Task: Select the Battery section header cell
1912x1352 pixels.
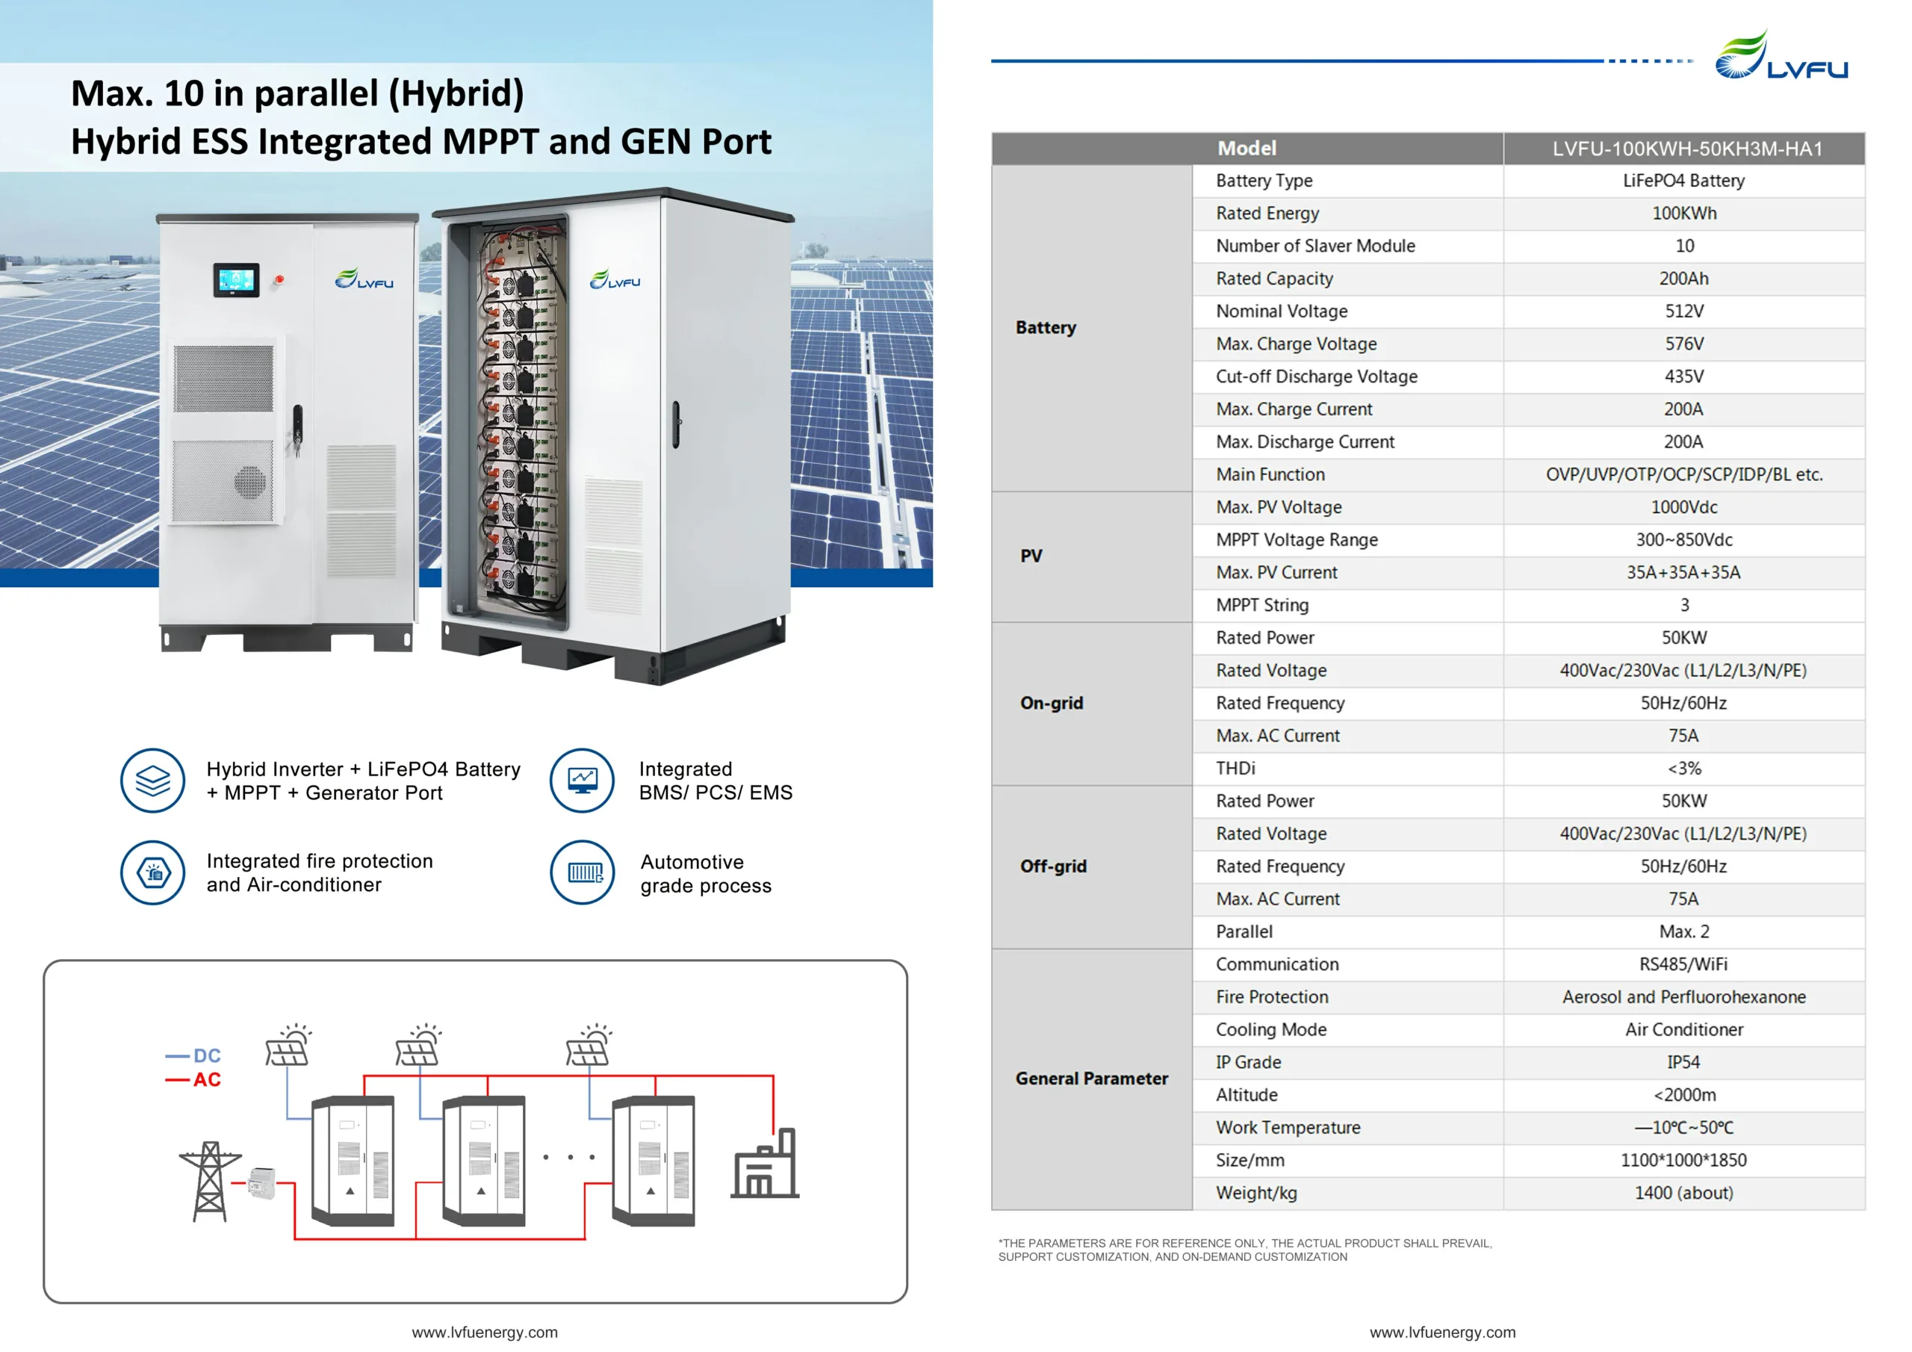Action: [x=1092, y=327]
